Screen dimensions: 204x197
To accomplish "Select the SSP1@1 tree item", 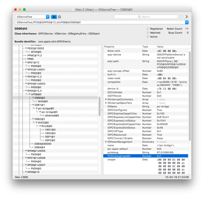I will 50,137.
